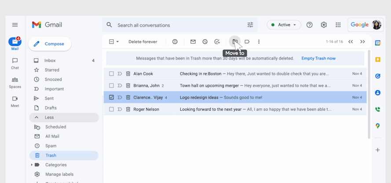Viewport: 391px width, 183px height.
Task: Expand the select-all dropdown arrow
Action: click(117, 42)
